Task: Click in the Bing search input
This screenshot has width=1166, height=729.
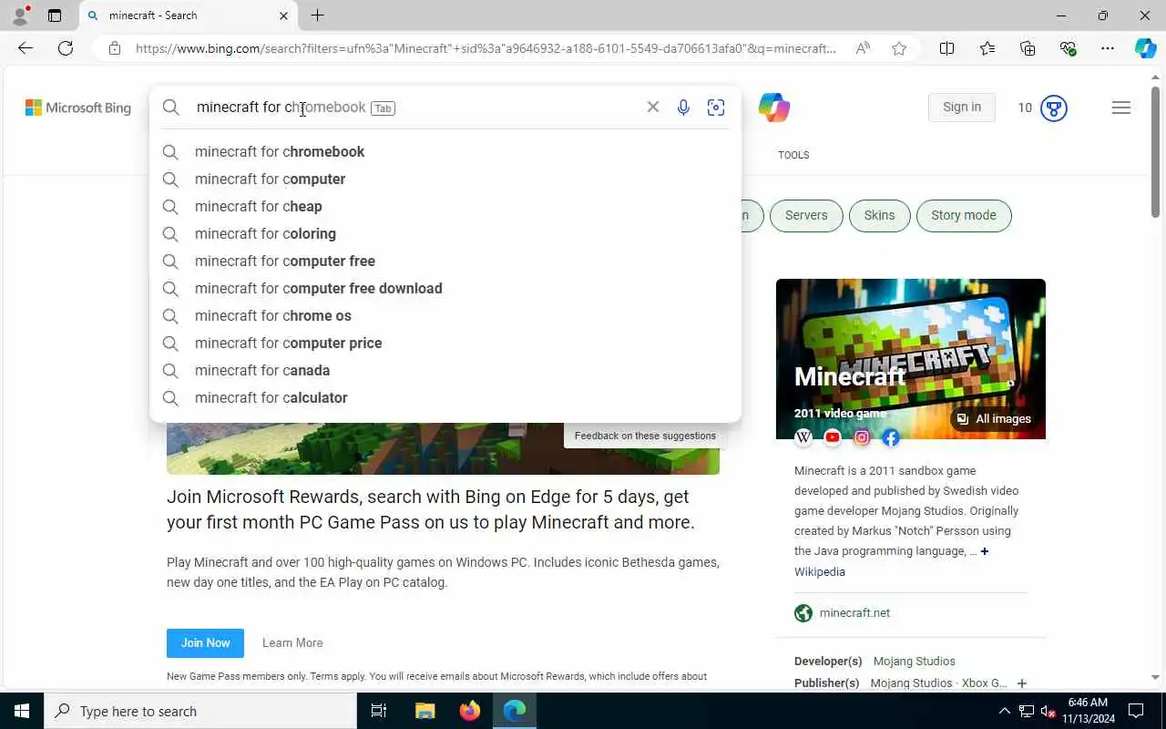Action: tap(414, 108)
